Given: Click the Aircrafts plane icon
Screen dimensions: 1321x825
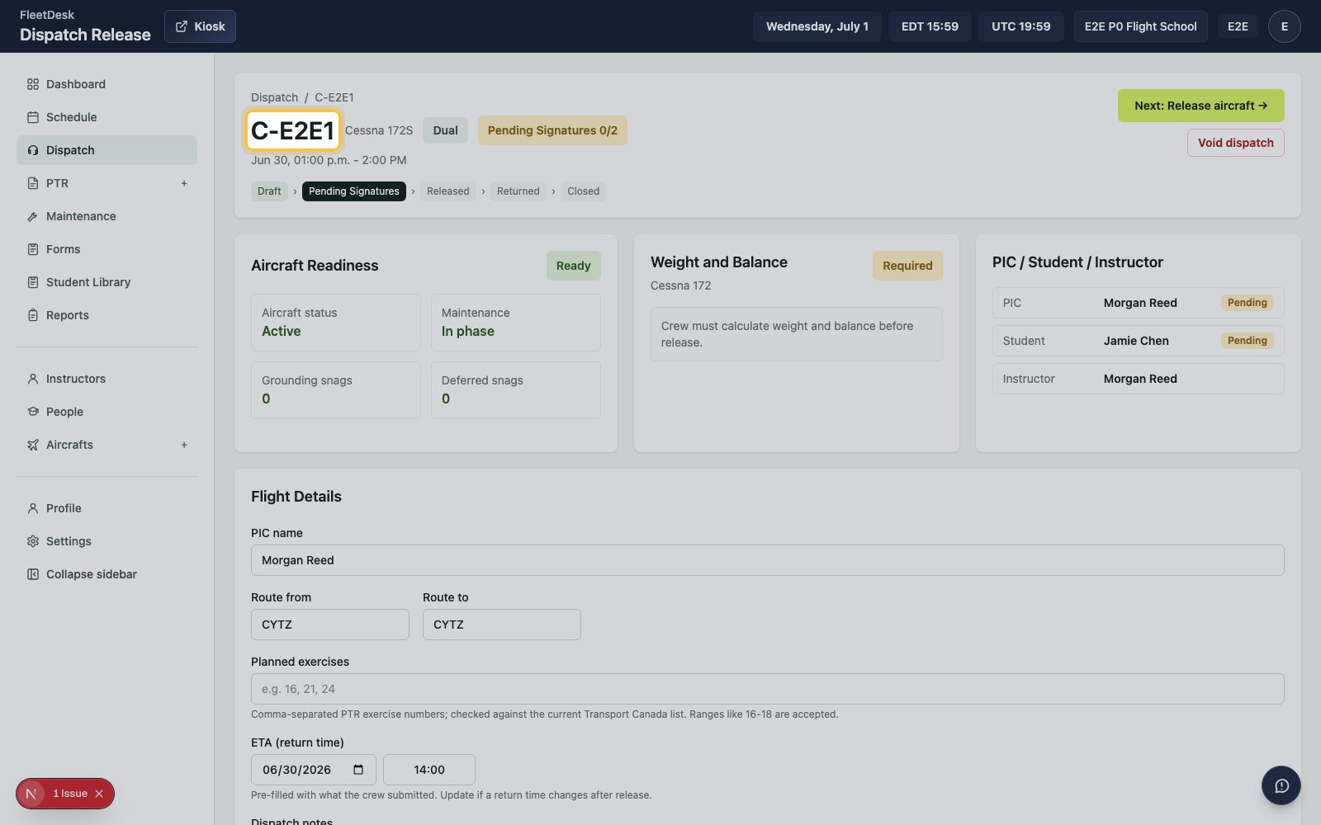Looking at the screenshot, I should click(x=33, y=445).
